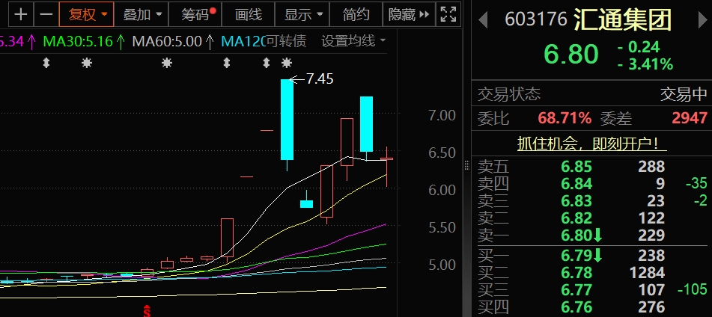This screenshot has height=317, width=712.
Task: Expand the 叠加 overlay dropdown
Action: tap(142, 13)
